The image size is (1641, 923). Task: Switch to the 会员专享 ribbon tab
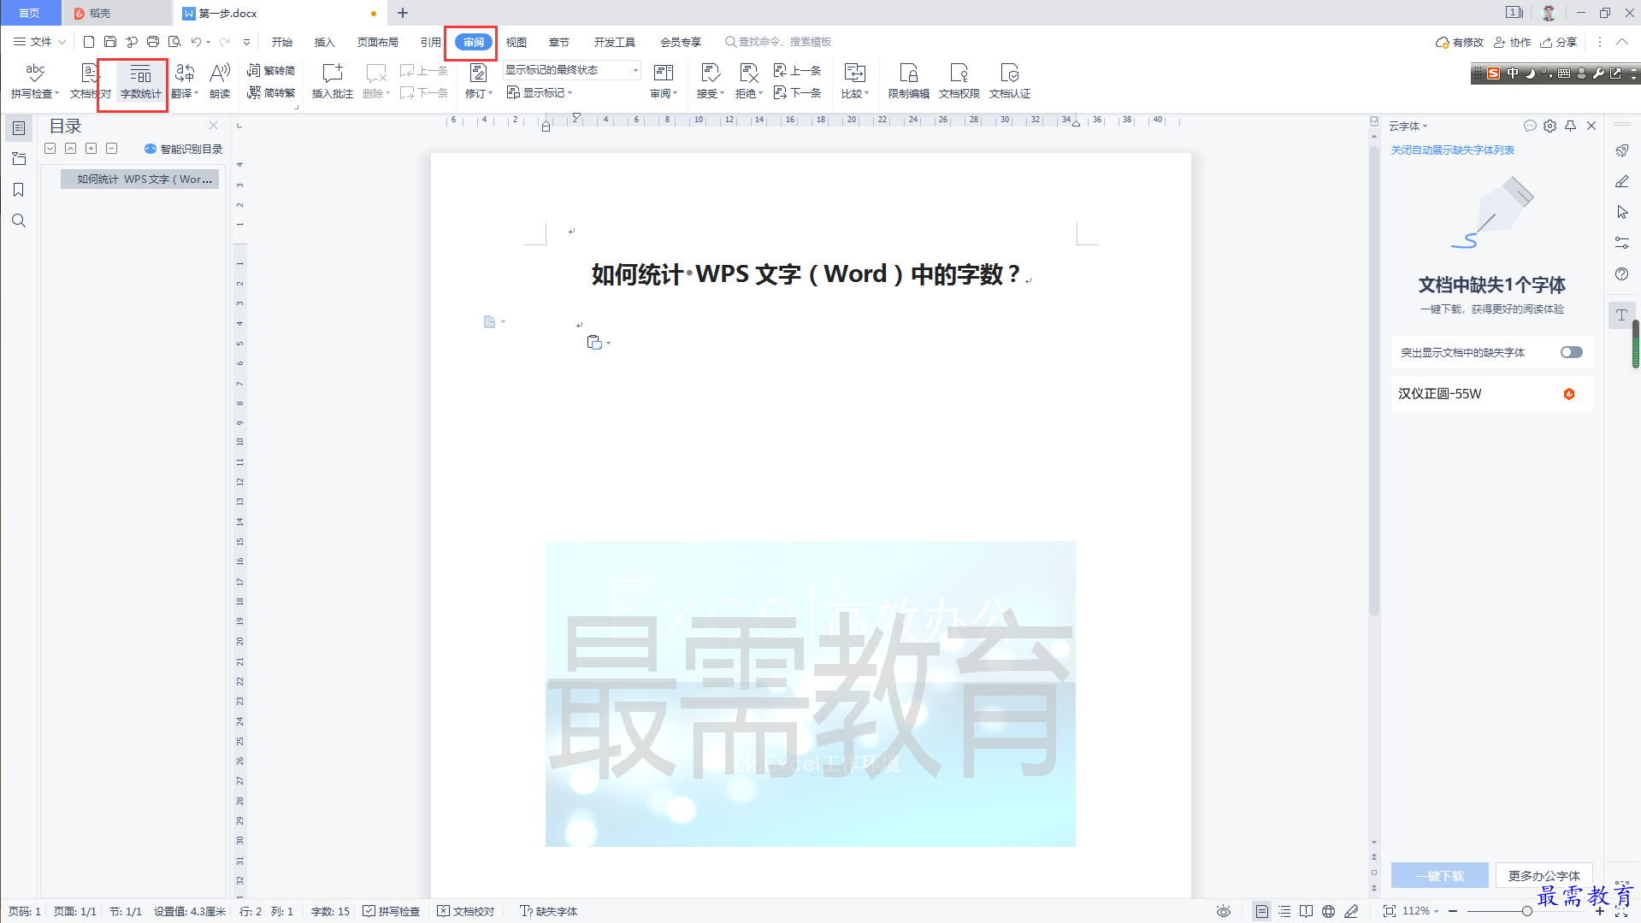click(681, 42)
